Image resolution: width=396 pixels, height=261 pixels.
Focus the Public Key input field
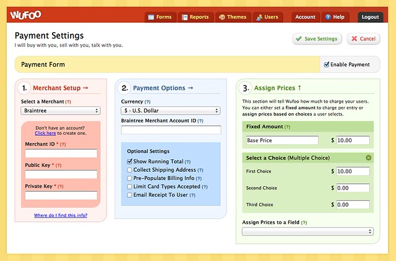pyautogui.click(x=61, y=174)
